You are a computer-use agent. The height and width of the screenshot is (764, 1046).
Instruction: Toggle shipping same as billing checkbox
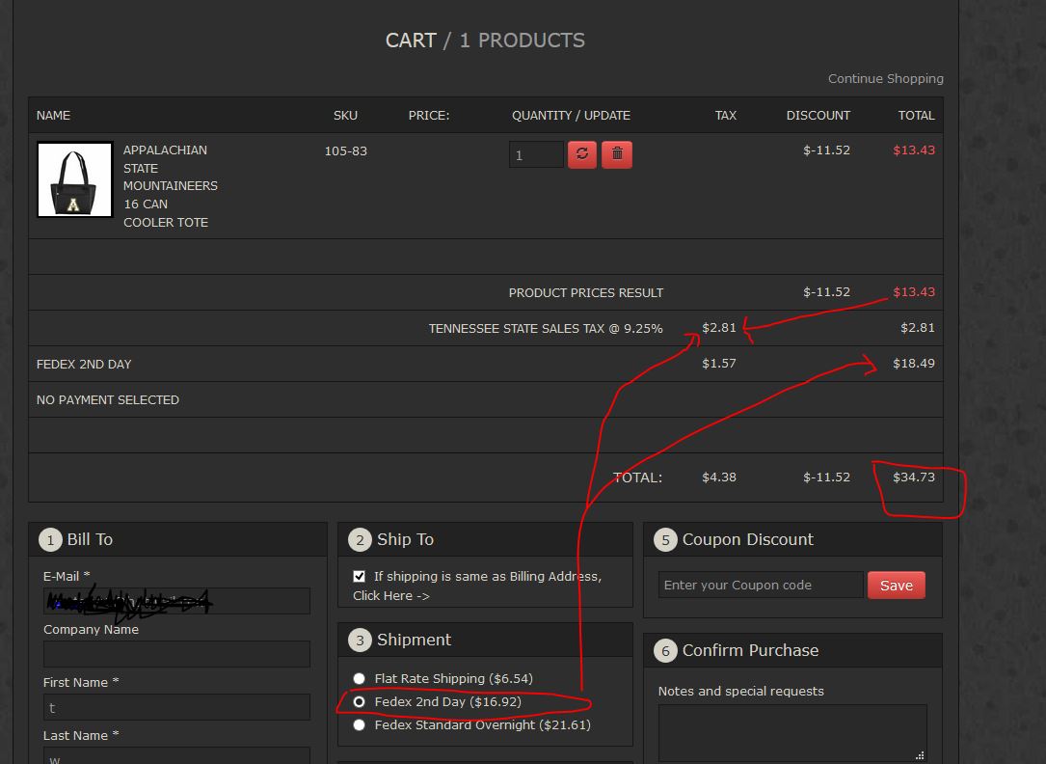tap(360, 576)
